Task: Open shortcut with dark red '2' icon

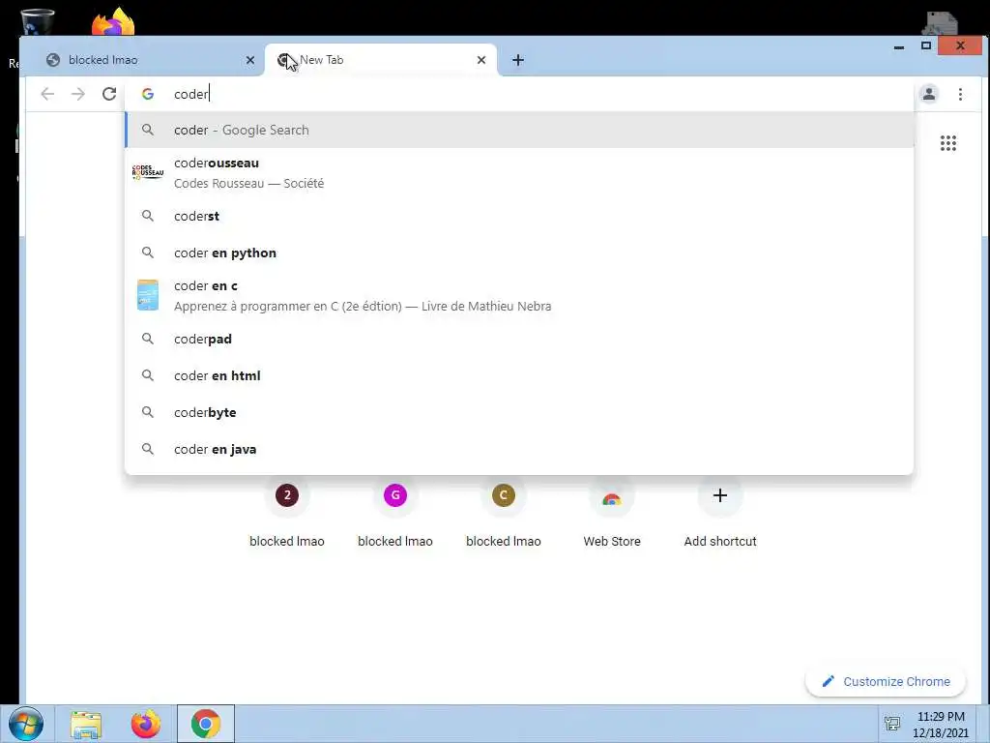Action: click(286, 495)
